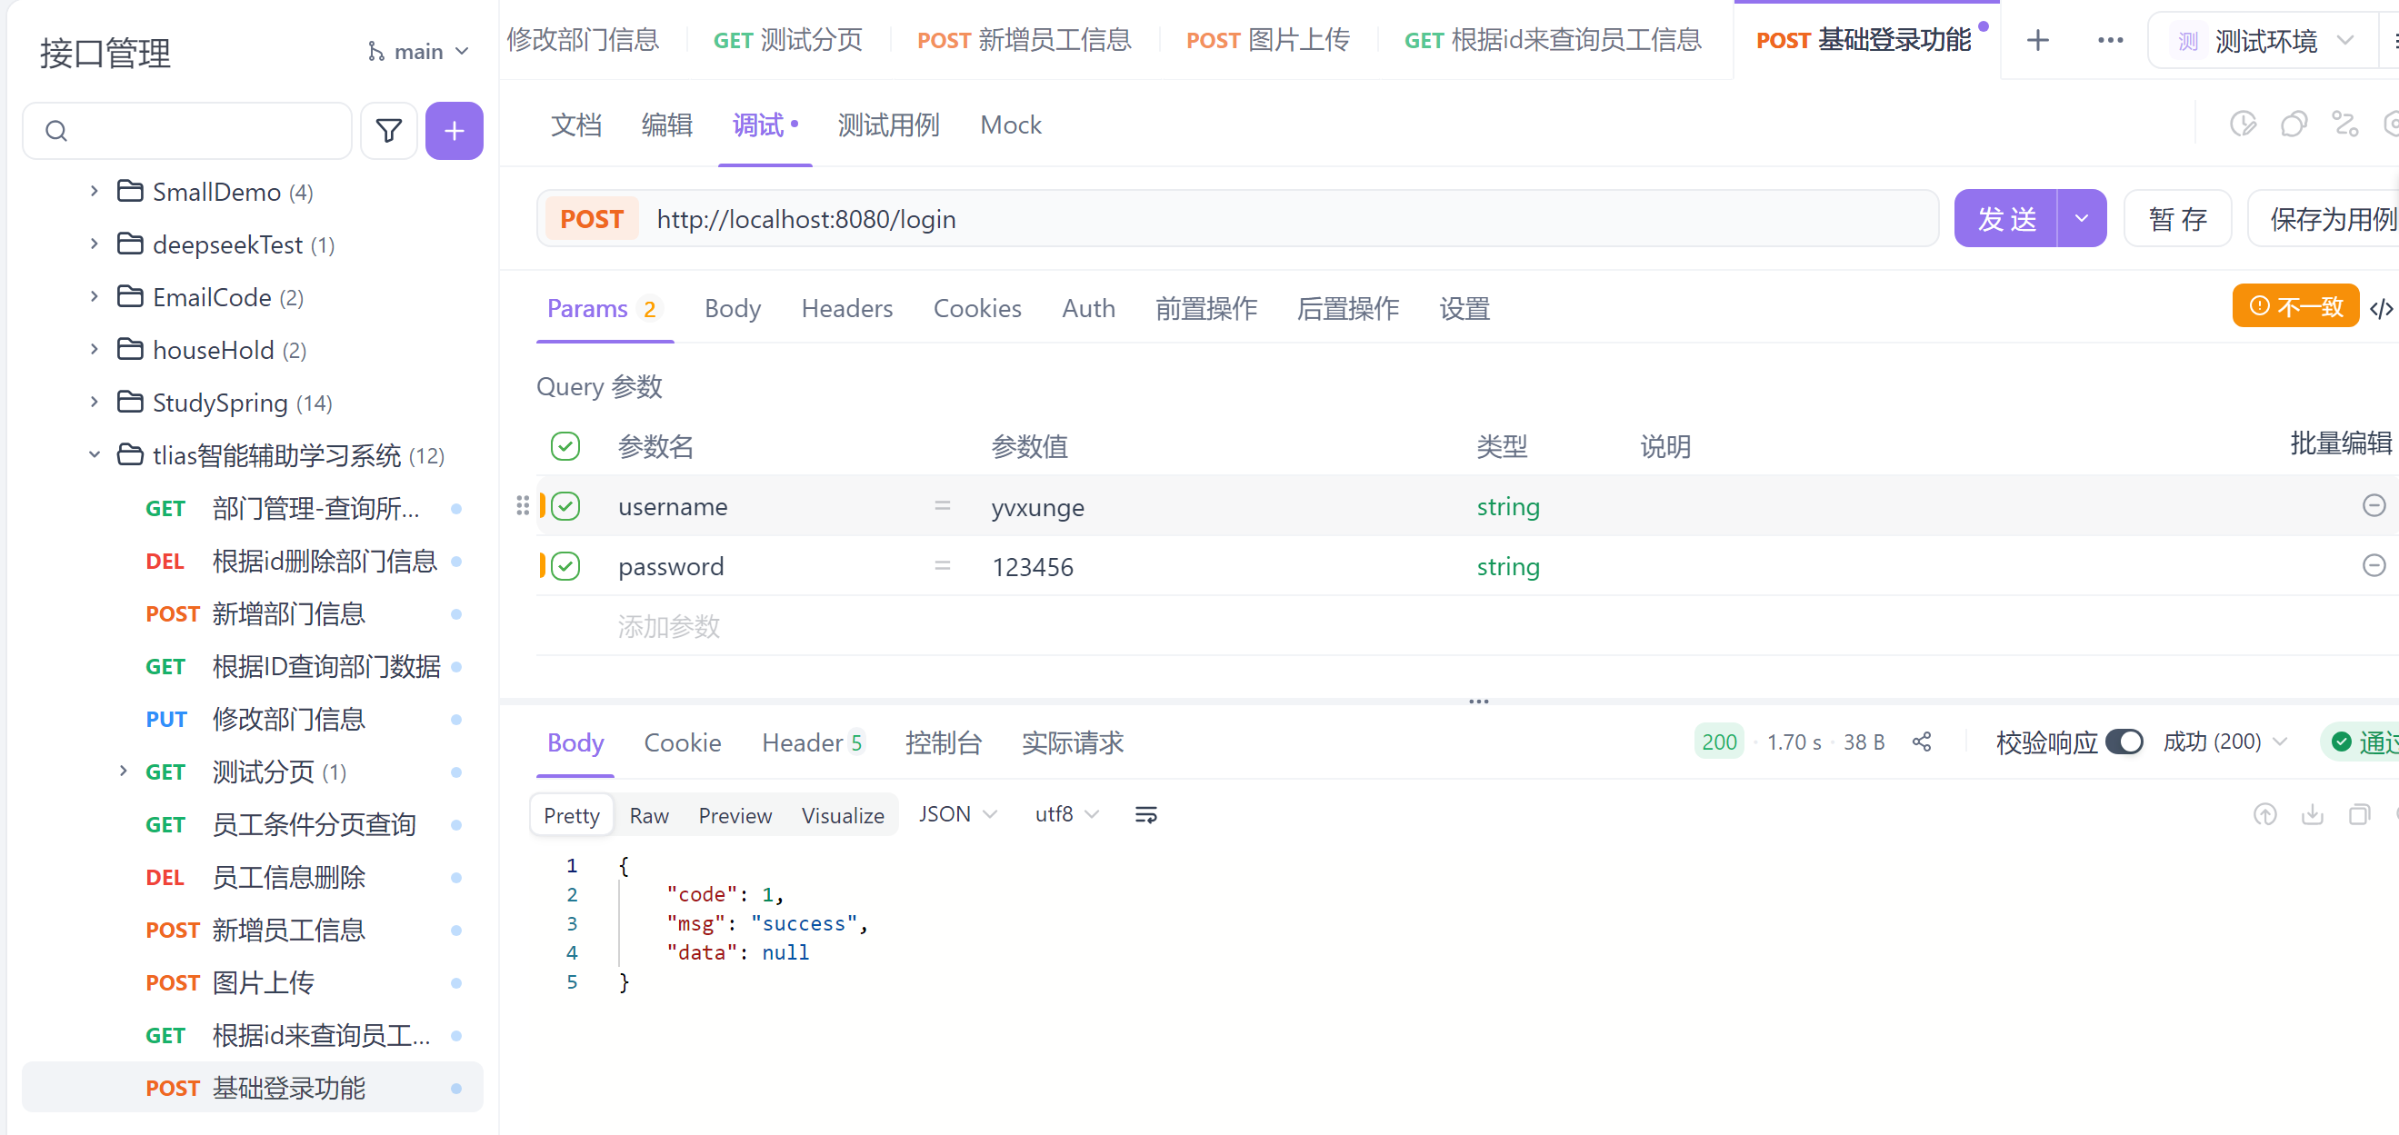Click the drag handle of username row
2399x1135 pixels.
522,505
